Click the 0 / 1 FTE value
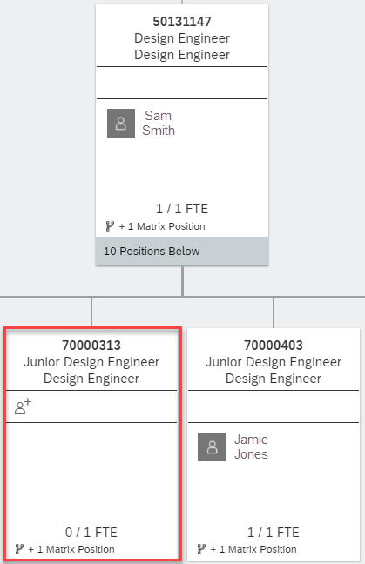This screenshot has height=564, width=365. point(91,533)
